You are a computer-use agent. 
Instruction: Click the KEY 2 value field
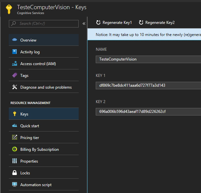[x=148, y=112]
